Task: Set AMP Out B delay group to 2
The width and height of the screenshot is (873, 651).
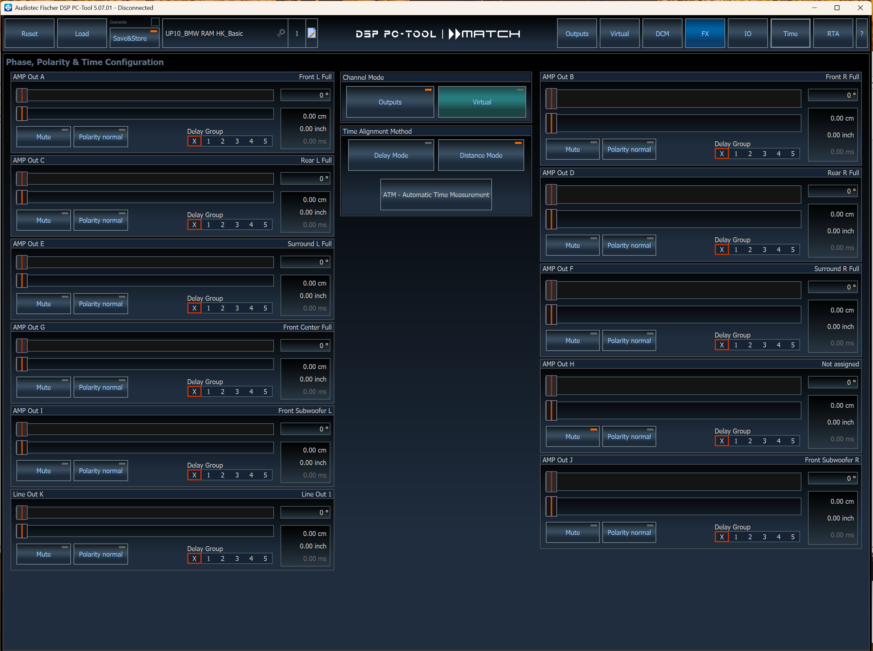Action: [x=750, y=154]
